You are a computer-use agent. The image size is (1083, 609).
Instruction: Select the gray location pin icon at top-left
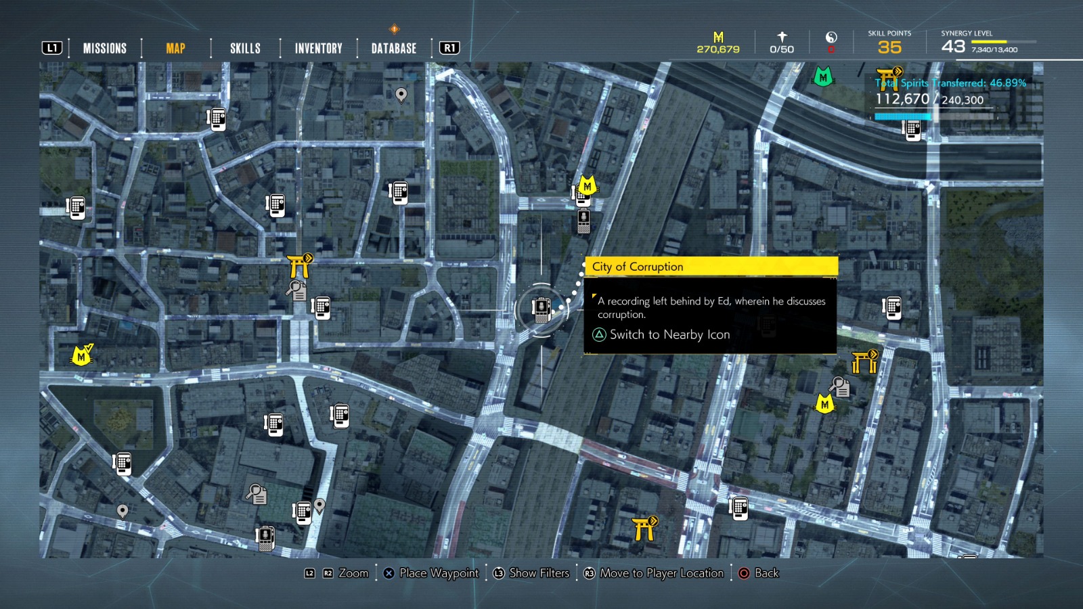click(402, 95)
